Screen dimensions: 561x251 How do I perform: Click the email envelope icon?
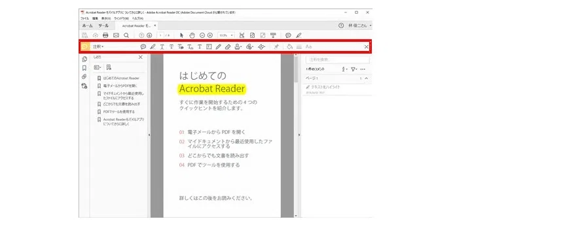point(116,35)
